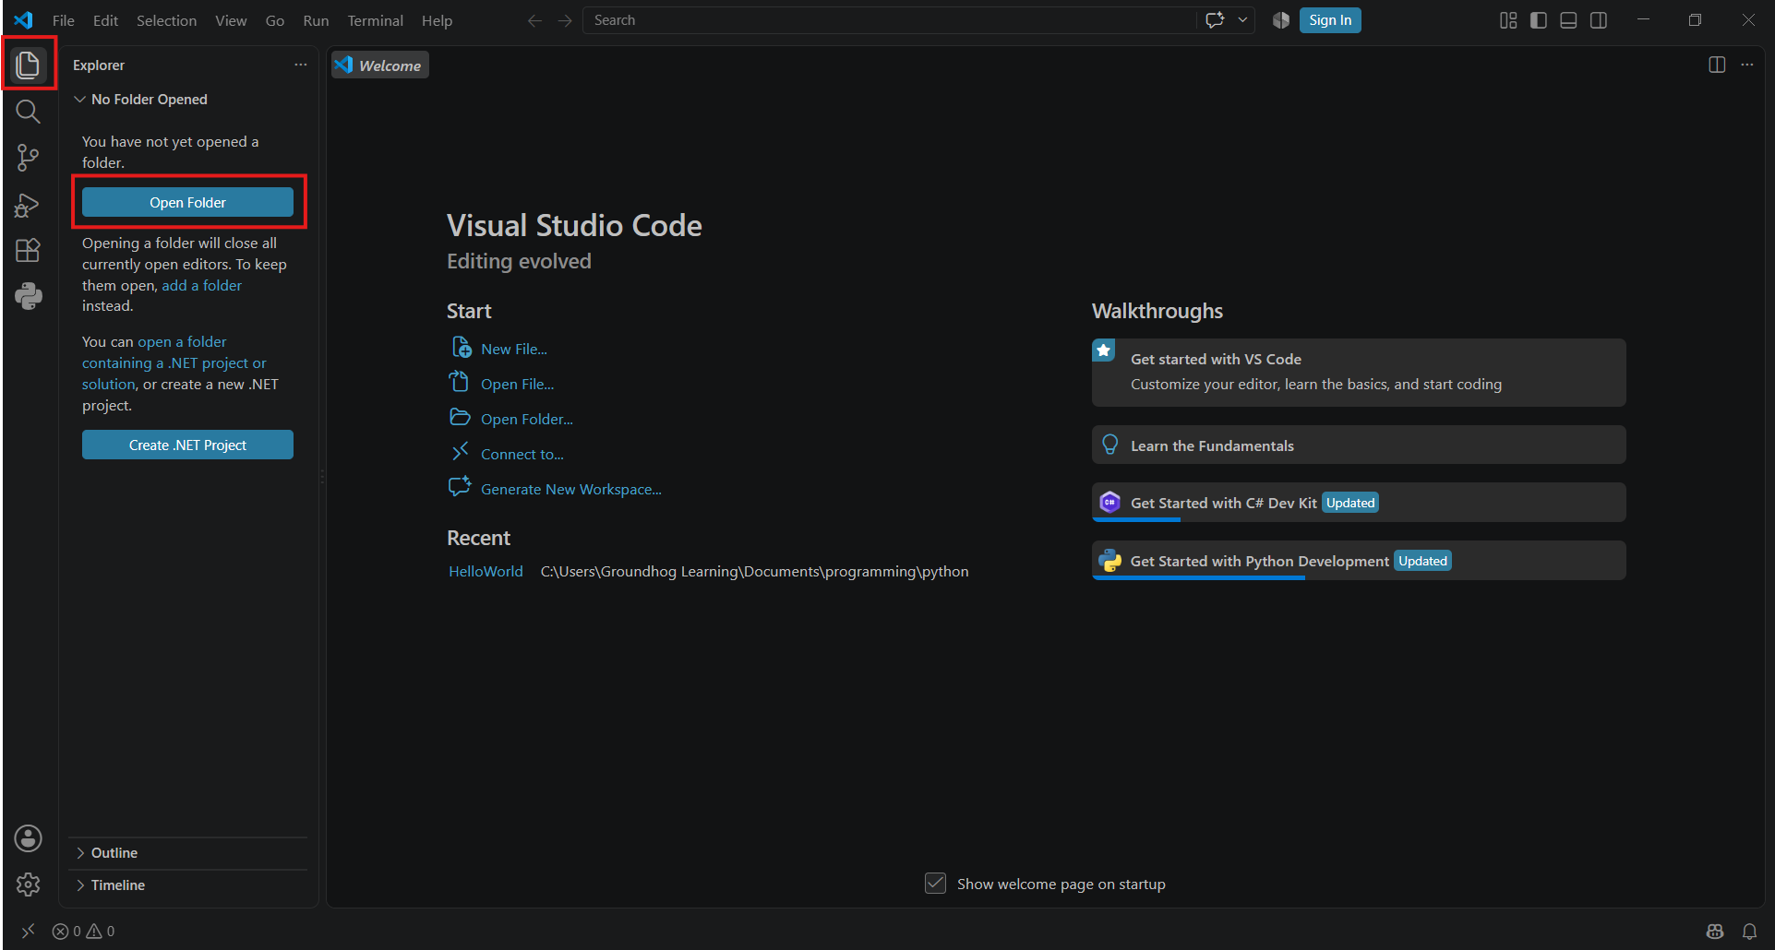The height and width of the screenshot is (950, 1775).
Task: Click the Generate New Workspace... link
Action: point(570,489)
